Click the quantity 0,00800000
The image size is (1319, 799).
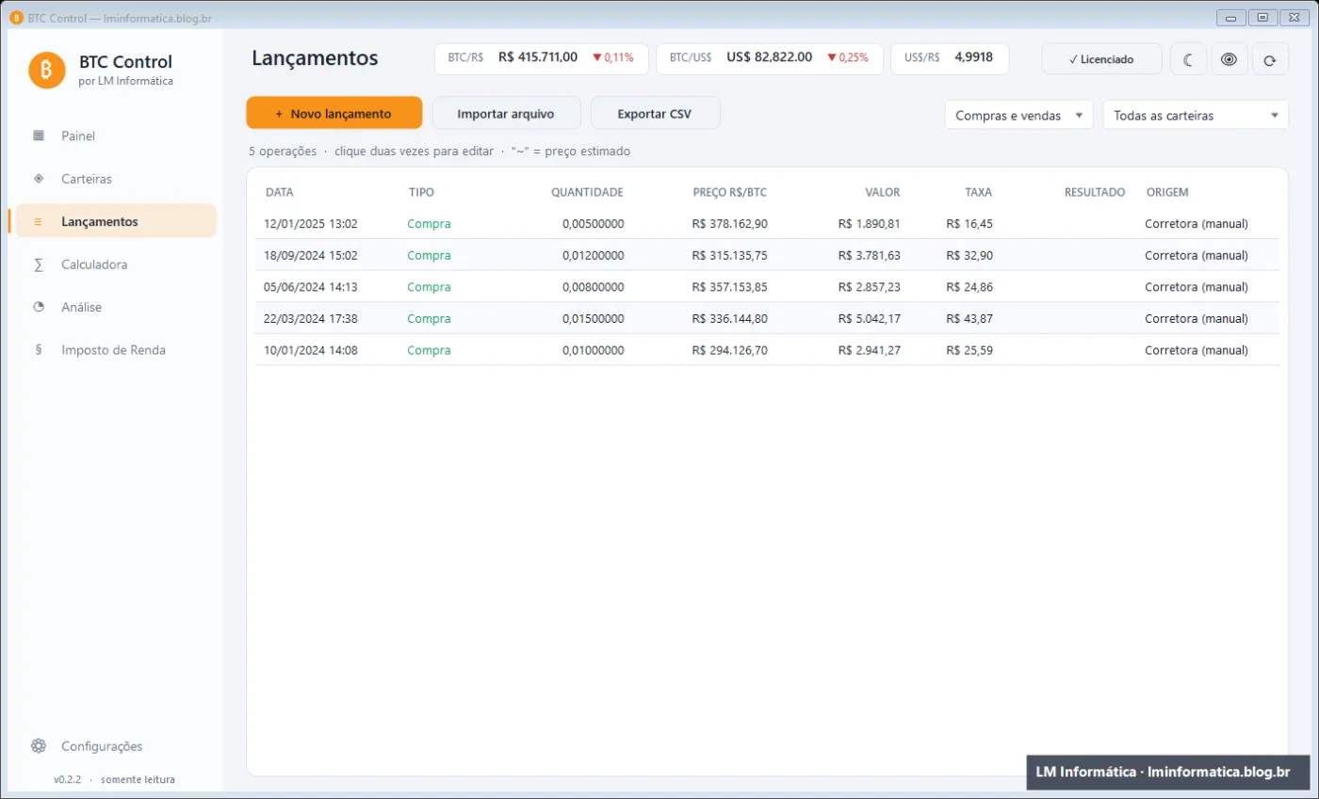(593, 287)
